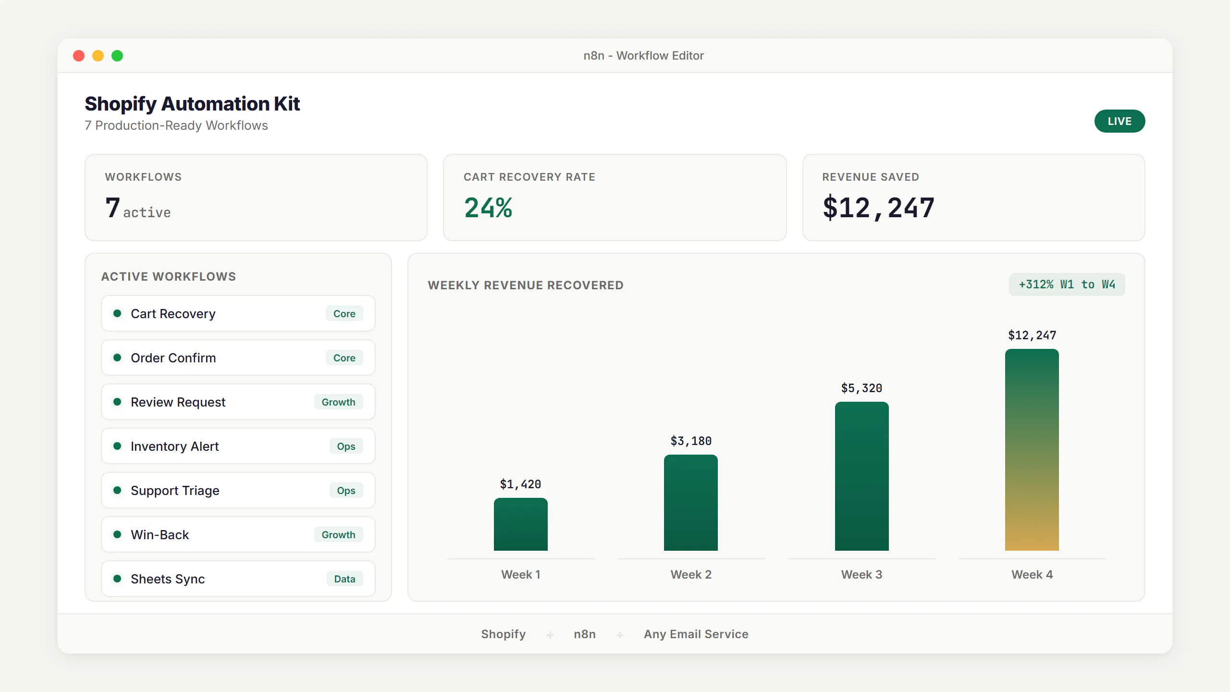This screenshot has height=692, width=1230.
Task: Click the Growth tag on Review Request
Action: (339, 402)
